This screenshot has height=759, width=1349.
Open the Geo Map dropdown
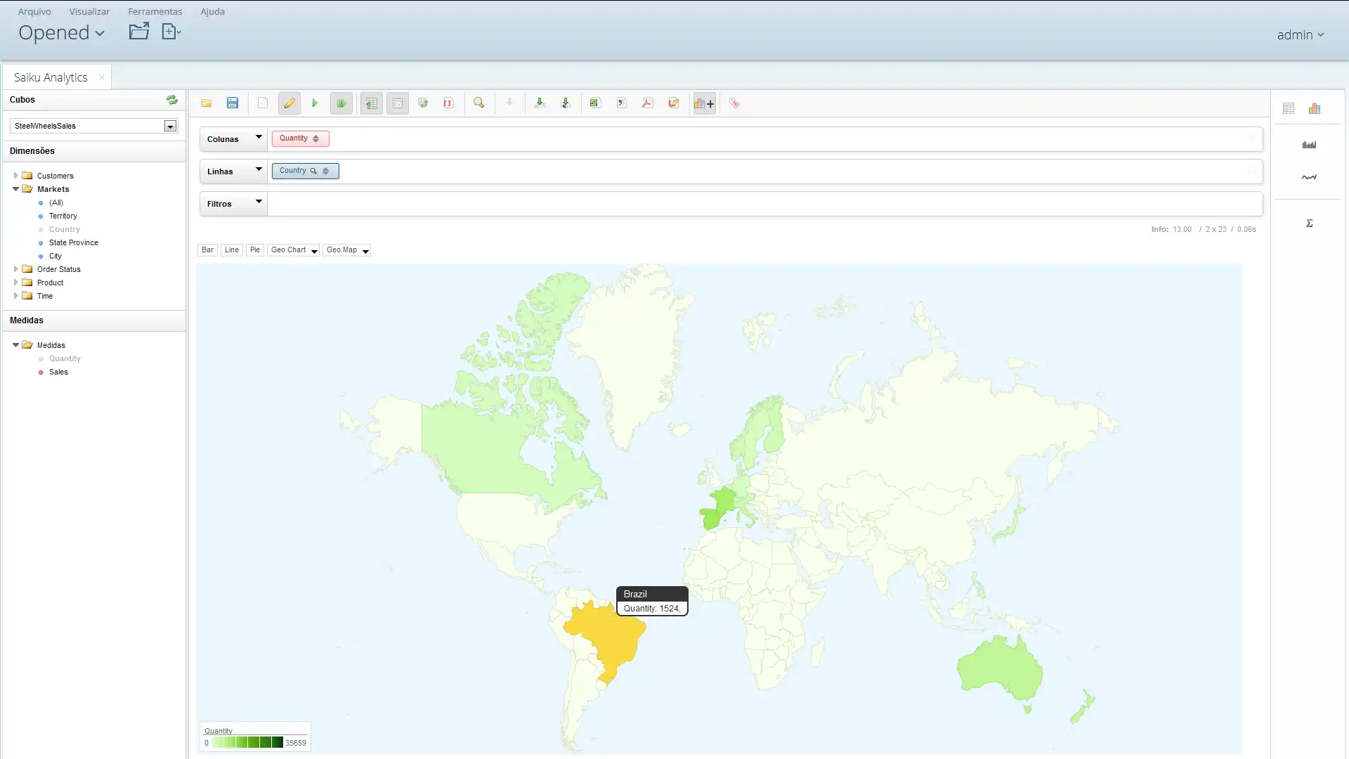pyautogui.click(x=346, y=250)
